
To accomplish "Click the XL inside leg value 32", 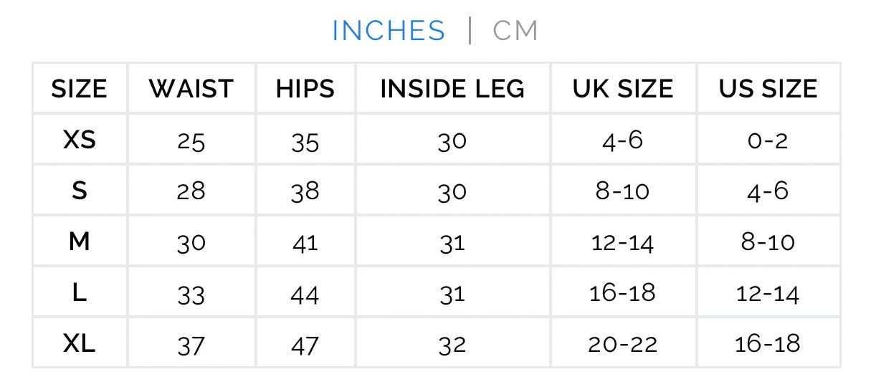I will tap(452, 345).
